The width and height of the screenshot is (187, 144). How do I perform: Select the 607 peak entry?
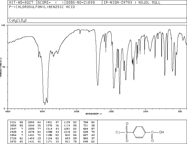click(89, 135)
